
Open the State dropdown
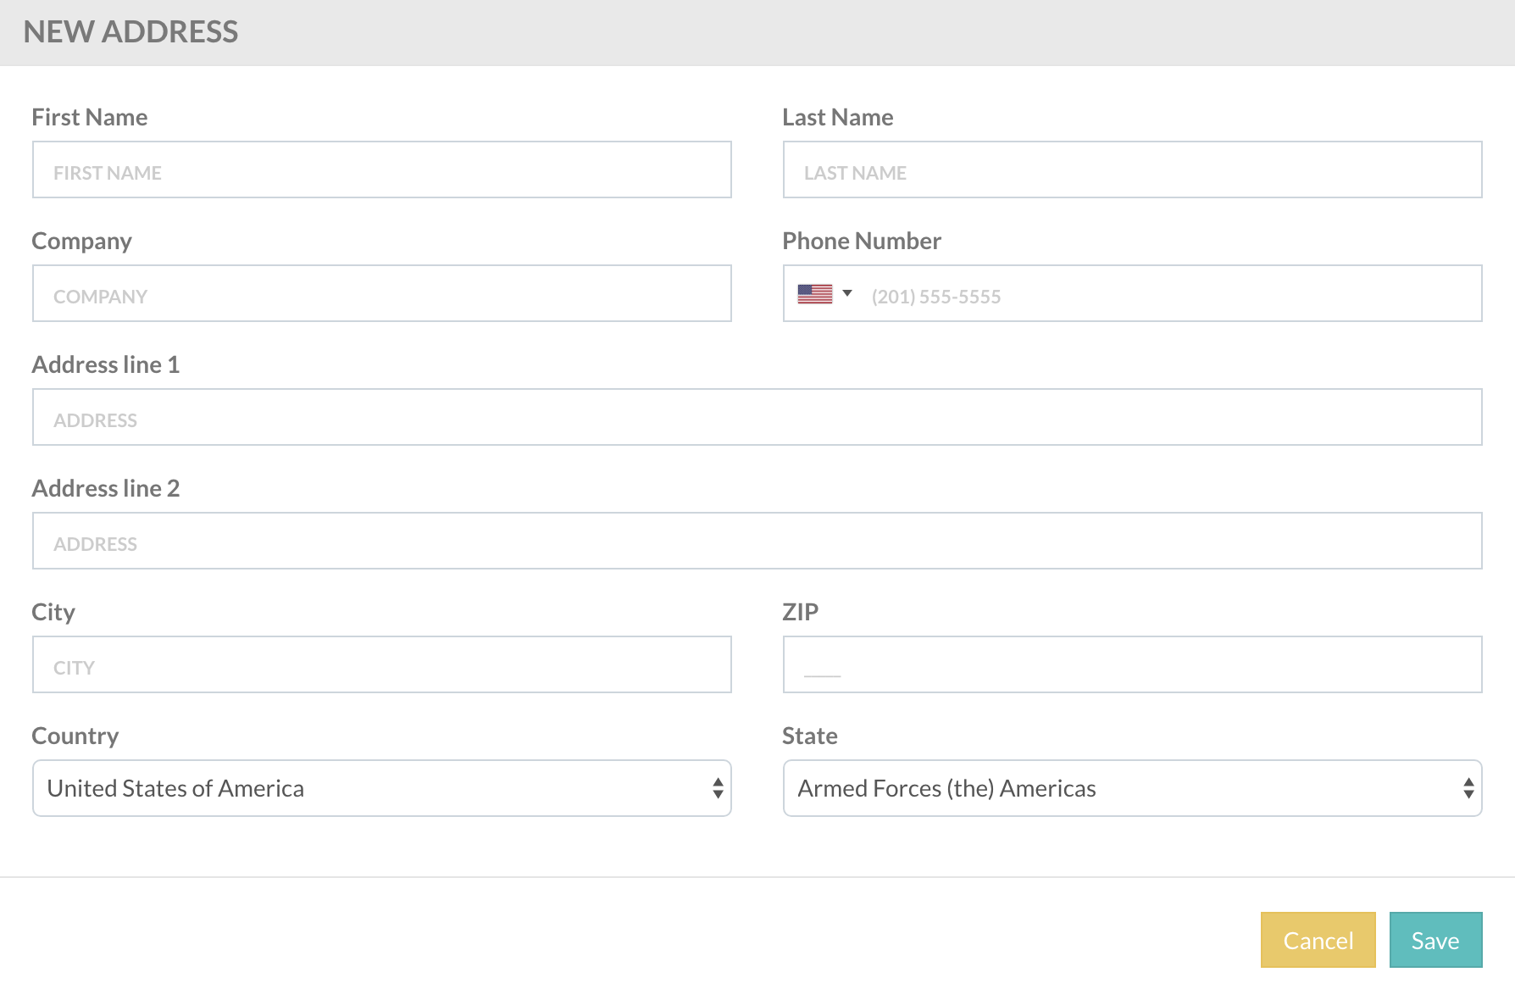(x=1132, y=788)
